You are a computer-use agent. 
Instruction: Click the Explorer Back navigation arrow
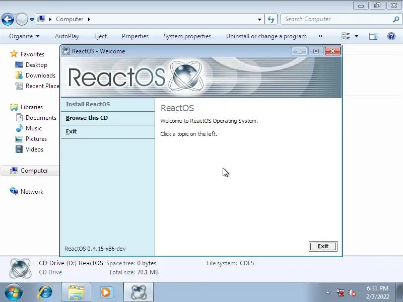(x=8, y=19)
